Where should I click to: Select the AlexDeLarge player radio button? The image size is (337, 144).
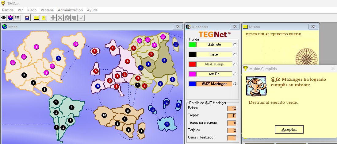(235, 64)
